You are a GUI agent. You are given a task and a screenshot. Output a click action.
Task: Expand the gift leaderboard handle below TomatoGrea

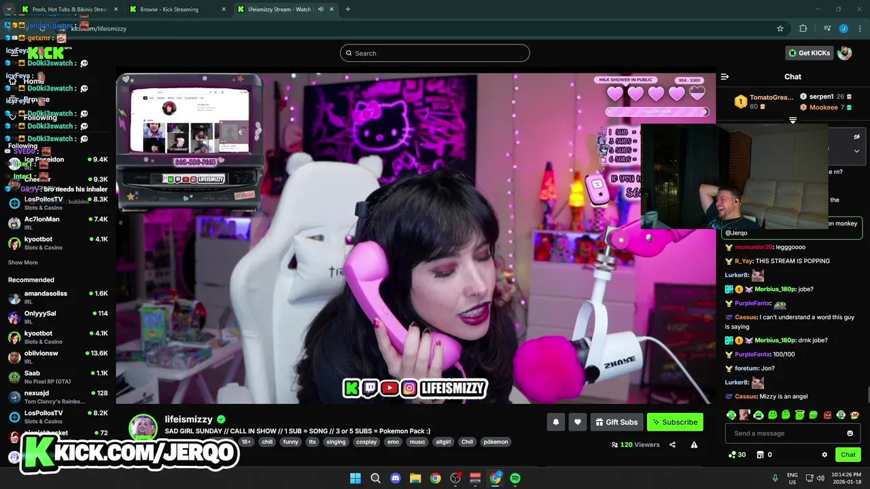(x=793, y=120)
